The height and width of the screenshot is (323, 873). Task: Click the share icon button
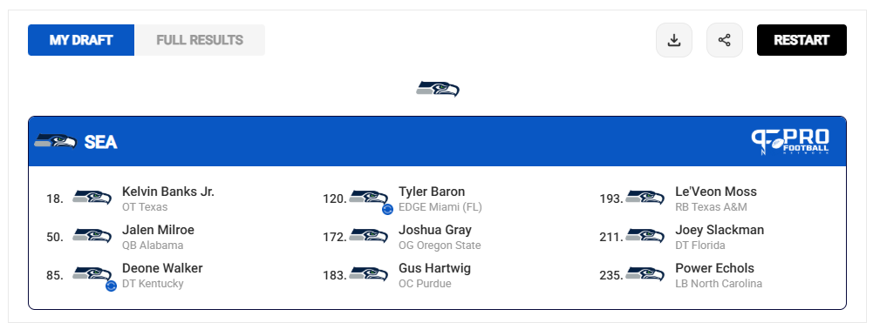(x=725, y=40)
